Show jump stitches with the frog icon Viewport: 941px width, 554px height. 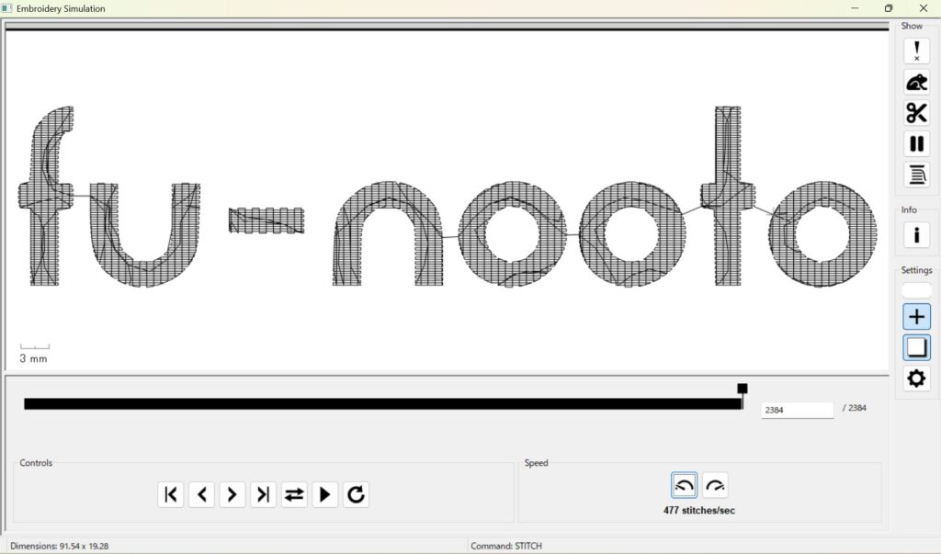click(916, 83)
